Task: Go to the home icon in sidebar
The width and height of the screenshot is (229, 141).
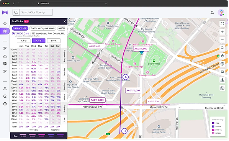Action: (5, 23)
